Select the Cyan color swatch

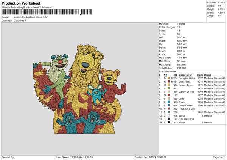[169, 102]
